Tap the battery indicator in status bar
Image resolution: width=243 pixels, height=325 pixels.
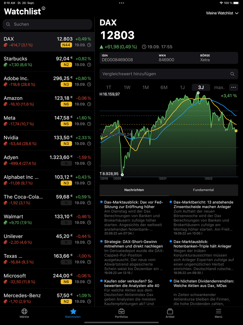(x=236, y=3)
